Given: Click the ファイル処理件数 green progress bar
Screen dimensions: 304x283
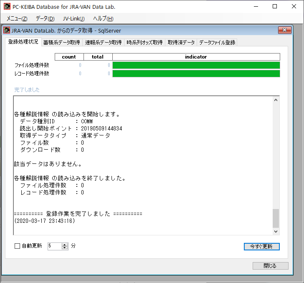Looking at the screenshot, I should 196,65.
